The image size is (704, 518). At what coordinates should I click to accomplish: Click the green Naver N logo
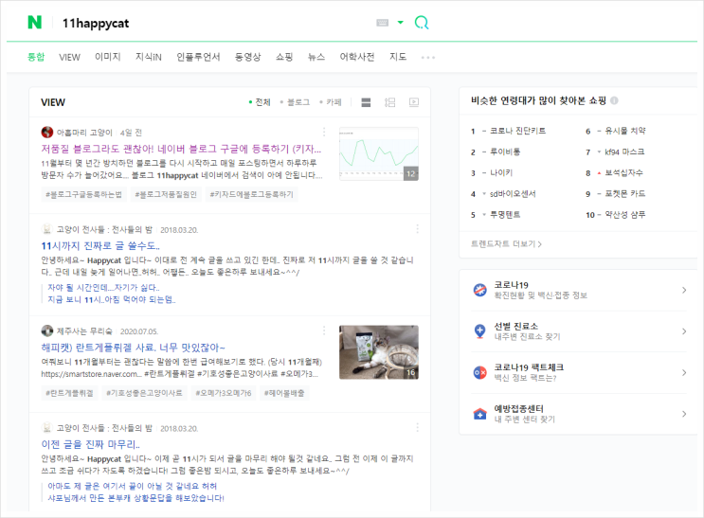(34, 22)
